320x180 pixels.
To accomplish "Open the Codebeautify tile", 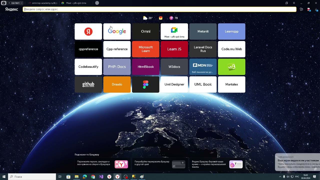I will click(x=88, y=67).
